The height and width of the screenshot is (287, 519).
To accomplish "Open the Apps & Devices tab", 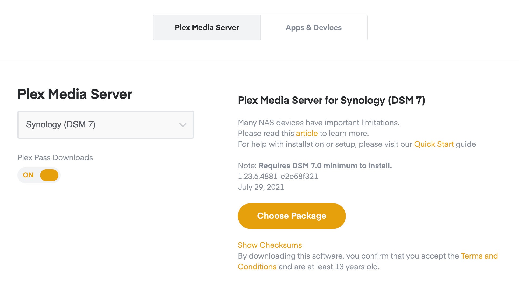I will click(x=314, y=27).
